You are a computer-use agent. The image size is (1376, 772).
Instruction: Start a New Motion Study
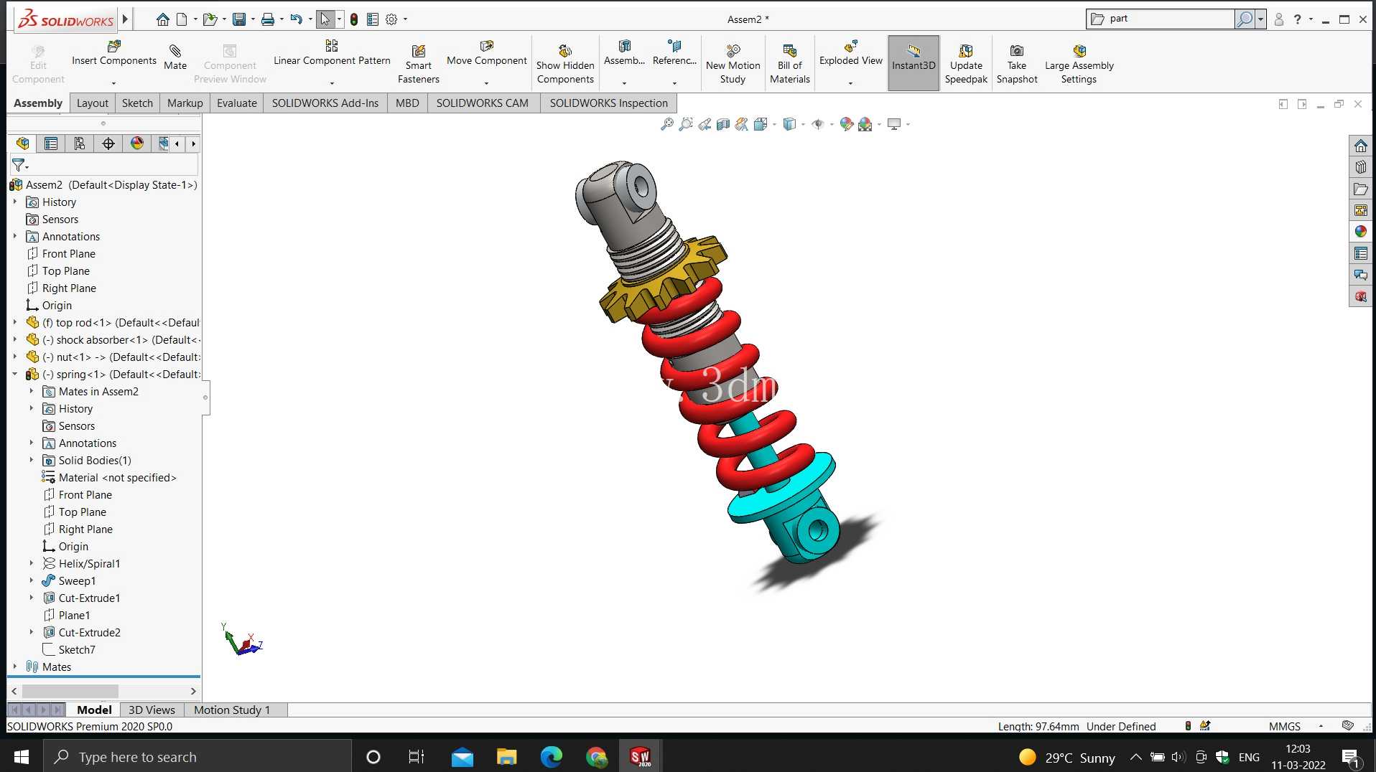point(733,63)
